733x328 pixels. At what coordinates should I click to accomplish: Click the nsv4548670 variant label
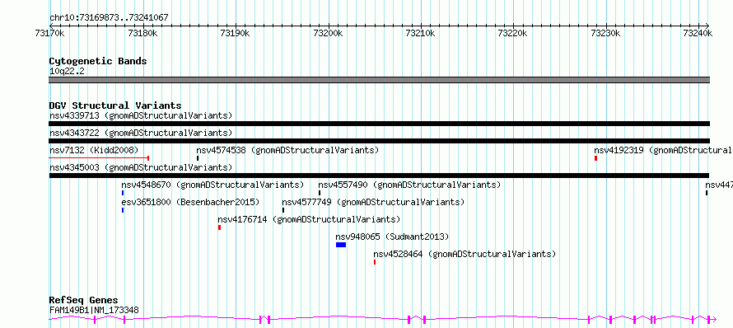tap(212, 185)
